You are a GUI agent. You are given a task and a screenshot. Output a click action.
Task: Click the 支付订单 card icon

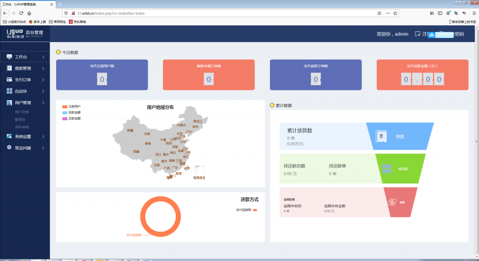click(x=9, y=80)
